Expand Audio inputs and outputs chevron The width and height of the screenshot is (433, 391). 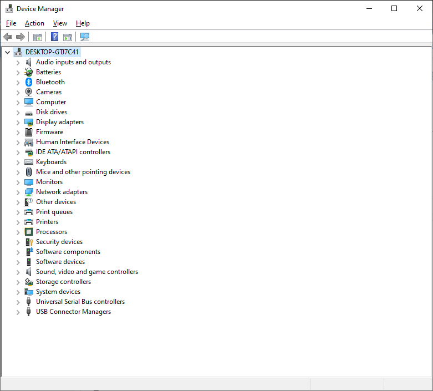[x=18, y=63]
